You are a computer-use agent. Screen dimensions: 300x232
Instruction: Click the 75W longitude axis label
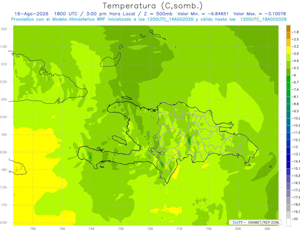point(62,228)
